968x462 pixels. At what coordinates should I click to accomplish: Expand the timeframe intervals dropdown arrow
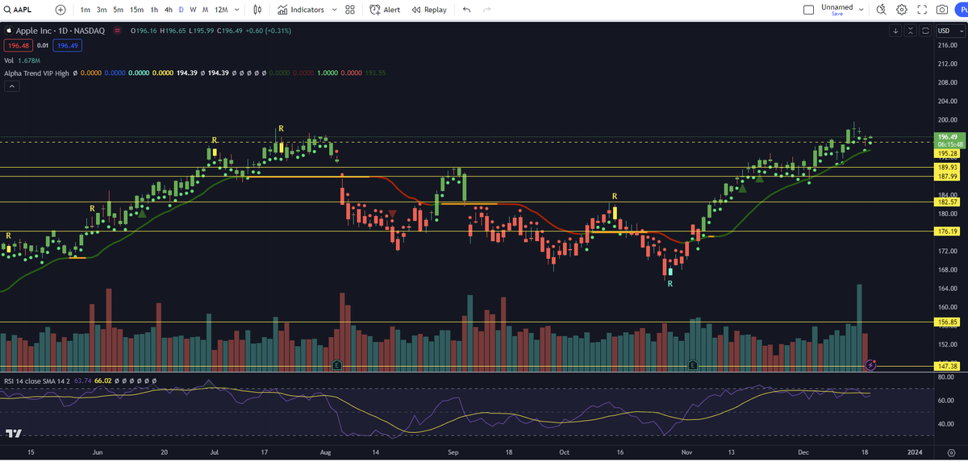point(238,10)
